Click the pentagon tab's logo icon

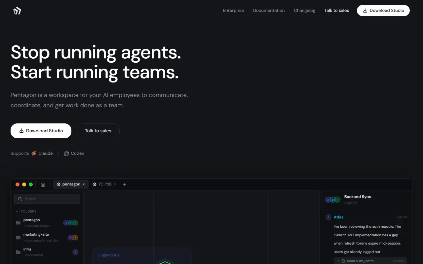pos(58,184)
